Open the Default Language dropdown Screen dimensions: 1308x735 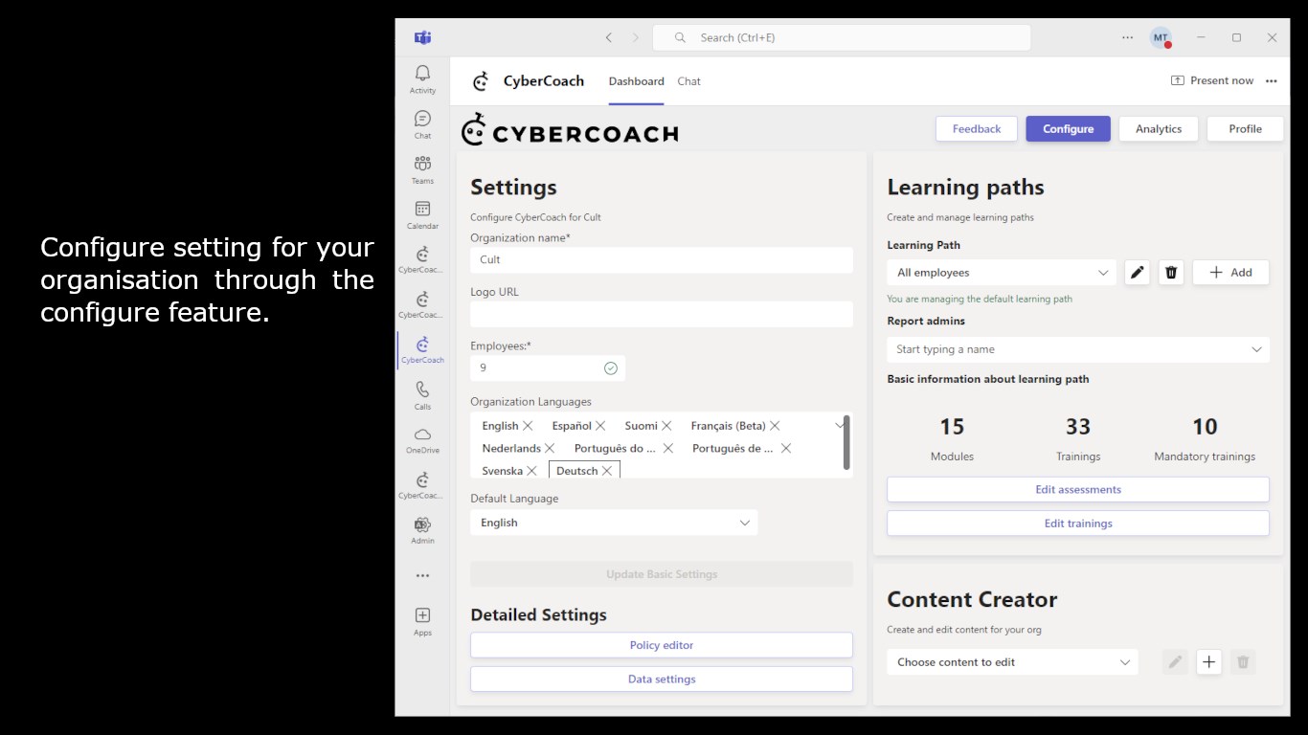[614, 523]
